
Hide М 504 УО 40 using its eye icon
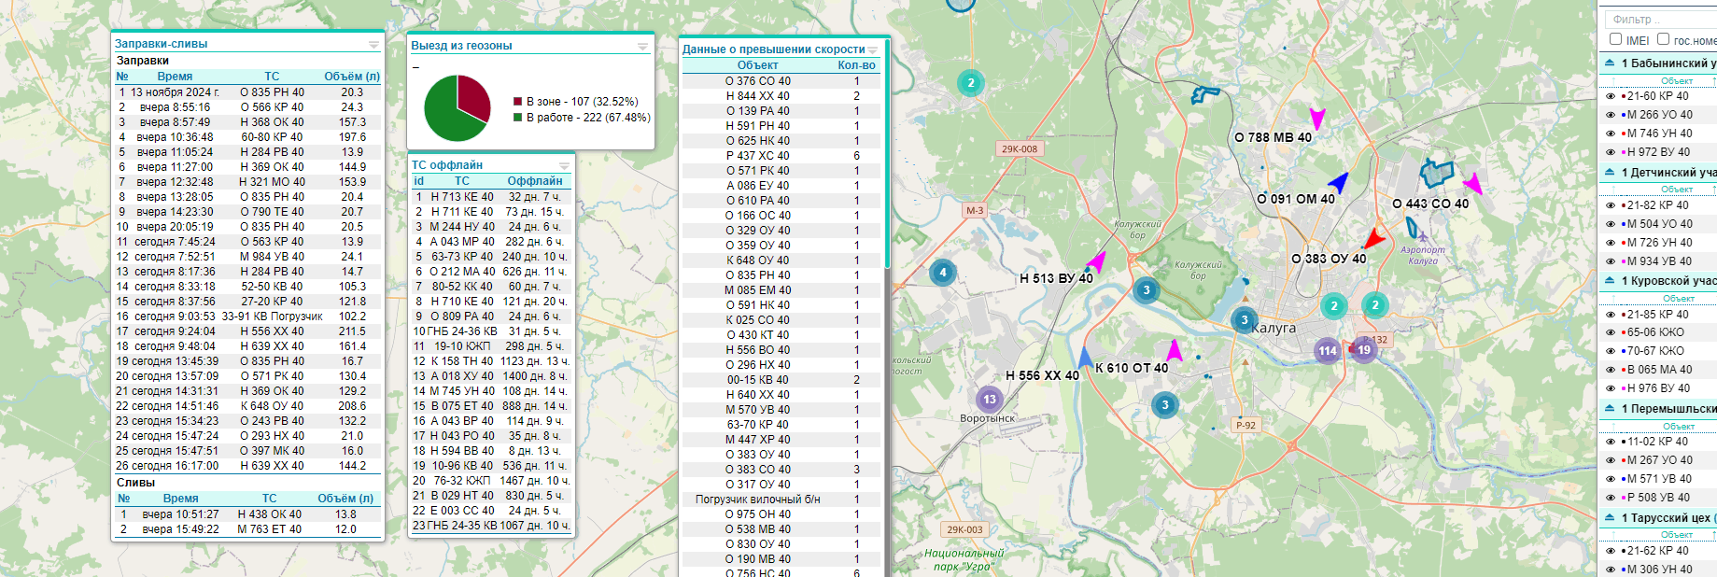(1611, 224)
